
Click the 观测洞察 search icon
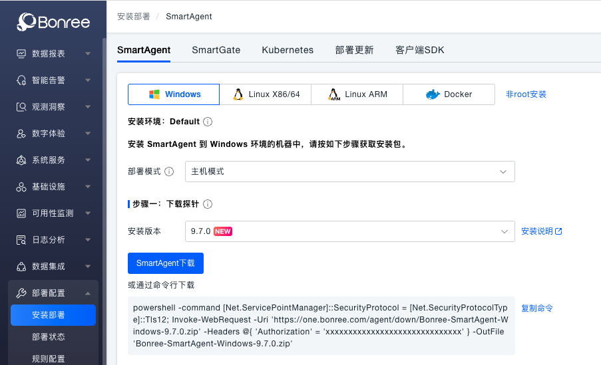21,107
